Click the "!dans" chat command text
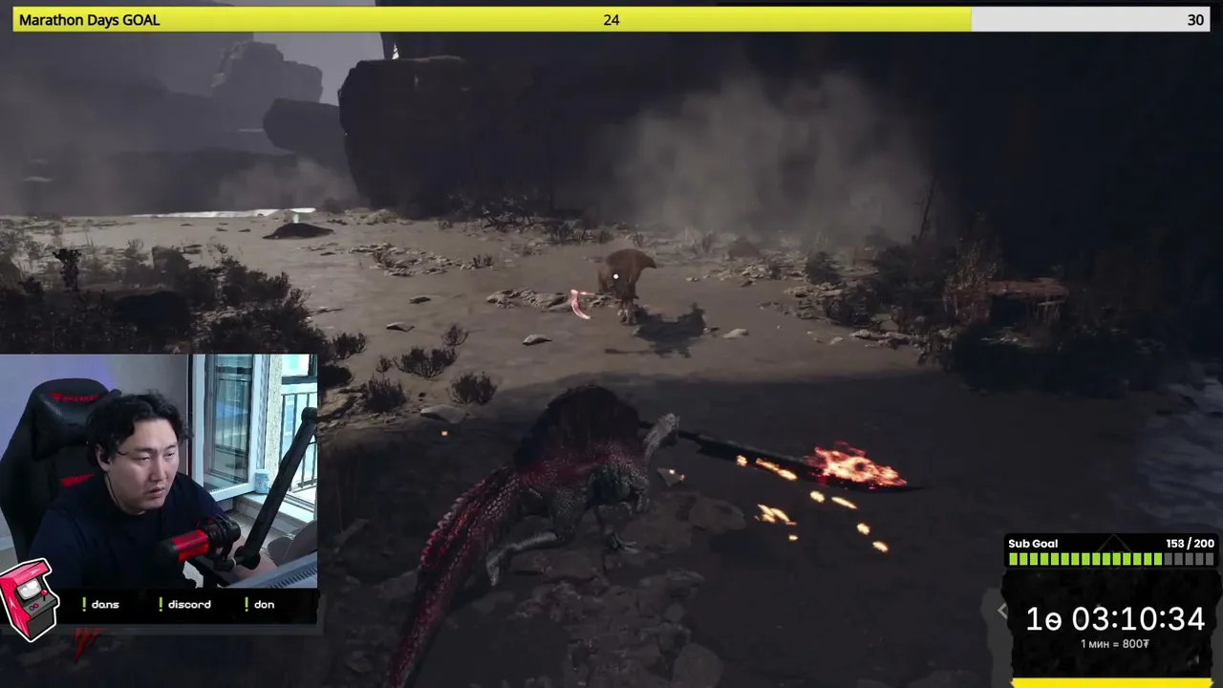This screenshot has width=1223, height=688. point(100,604)
